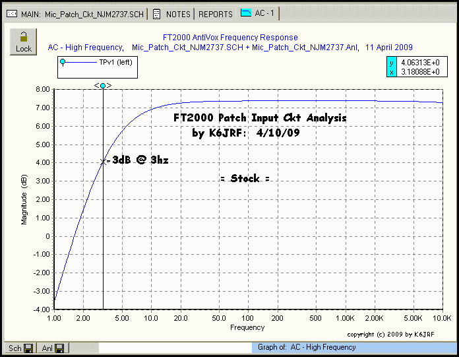
Task: Click the Anl save disk button
Action: tap(59, 348)
